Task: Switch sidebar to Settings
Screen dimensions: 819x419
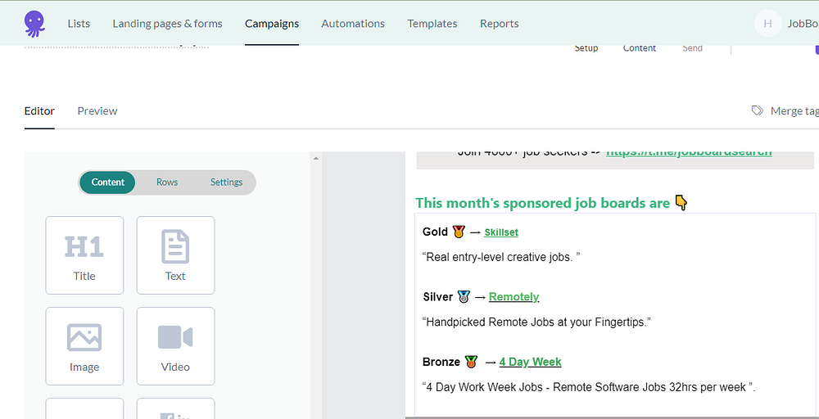Action: coord(226,182)
